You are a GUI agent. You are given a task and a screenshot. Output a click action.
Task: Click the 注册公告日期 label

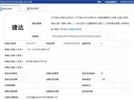(x=52, y=79)
